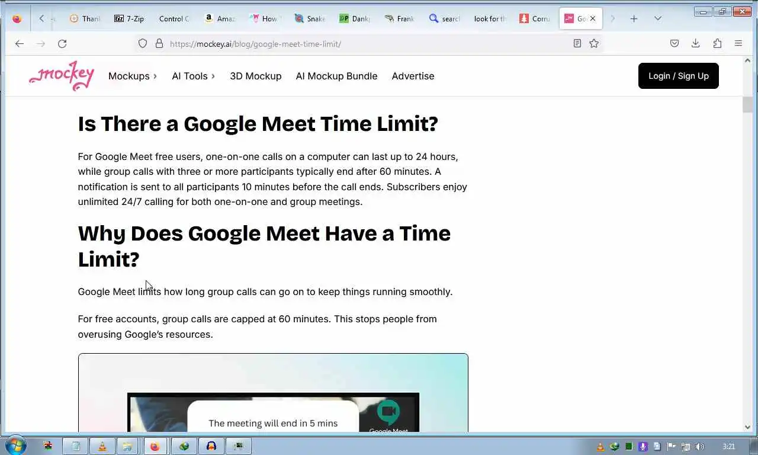Image resolution: width=758 pixels, height=455 pixels.
Task: Bookmark this page with the star
Action: click(594, 44)
